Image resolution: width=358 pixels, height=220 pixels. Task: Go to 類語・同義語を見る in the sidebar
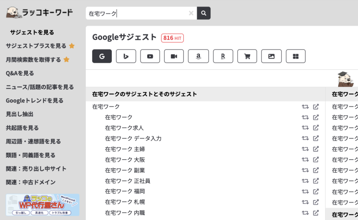pyautogui.click(x=31, y=155)
